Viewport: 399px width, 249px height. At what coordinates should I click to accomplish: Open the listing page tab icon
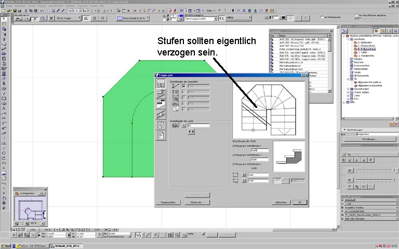[161, 135]
